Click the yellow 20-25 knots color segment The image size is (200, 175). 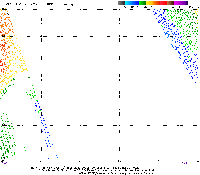(149, 3)
